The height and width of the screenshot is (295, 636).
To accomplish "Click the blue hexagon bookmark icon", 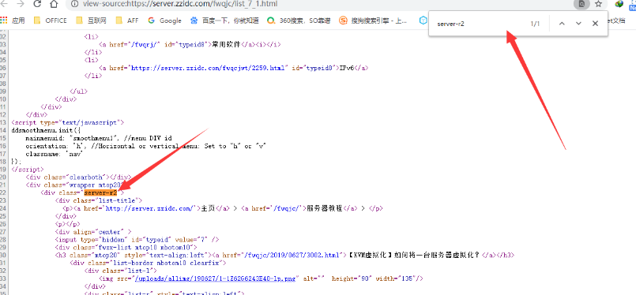I will (x=423, y=21).
